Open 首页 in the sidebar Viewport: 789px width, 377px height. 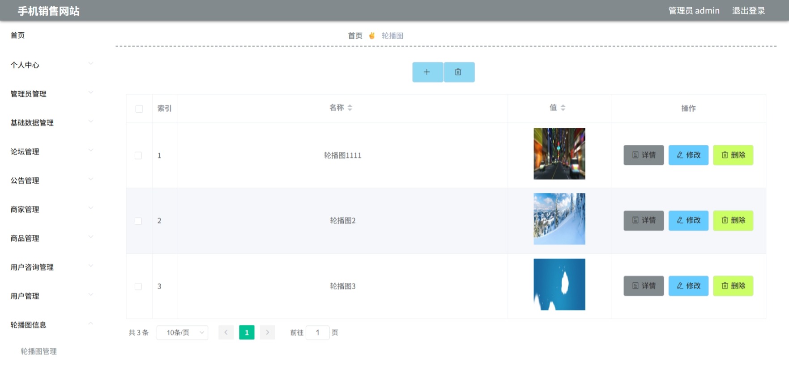18,35
